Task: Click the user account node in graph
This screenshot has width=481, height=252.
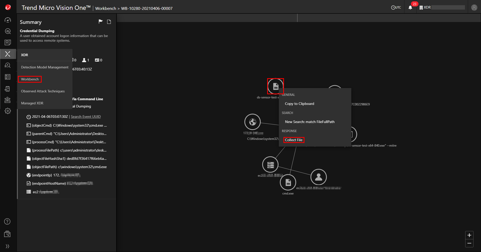Action: click(x=318, y=177)
